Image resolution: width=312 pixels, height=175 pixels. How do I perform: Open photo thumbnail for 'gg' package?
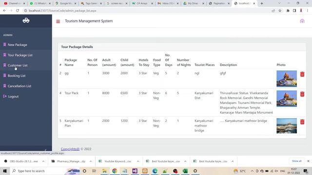287,79
